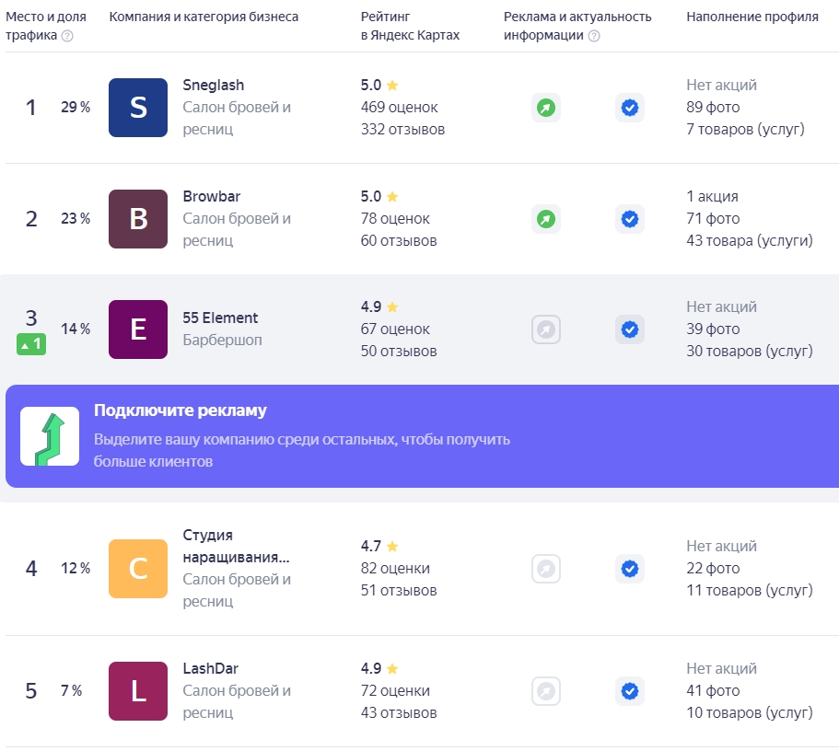The height and width of the screenshot is (751, 839).
Task: Click the green advertising arrow icon for Sneglash
Action: coord(546,108)
